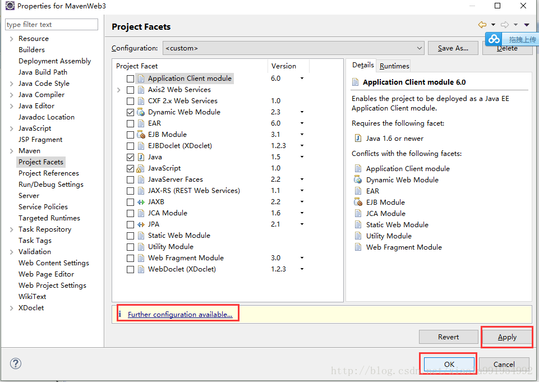The width and height of the screenshot is (539, 382).
Task: Click the EAR facet document icon
Action: (x=141, y=123)
